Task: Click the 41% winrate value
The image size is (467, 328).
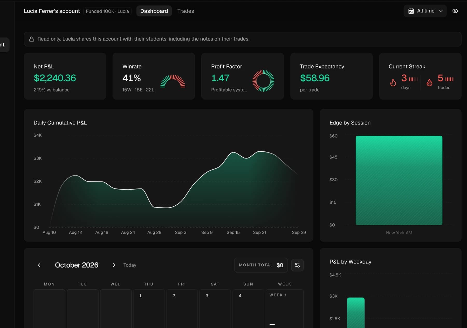Action: click(132, 78)
